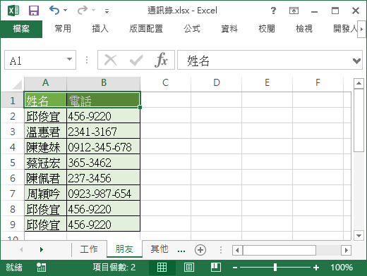This screenshot has width=367, height=276.
Task: Show more sheets via ellipsis
Action: [x=181, y=251]
